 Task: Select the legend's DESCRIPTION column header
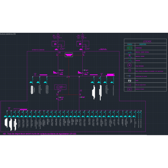143,44
